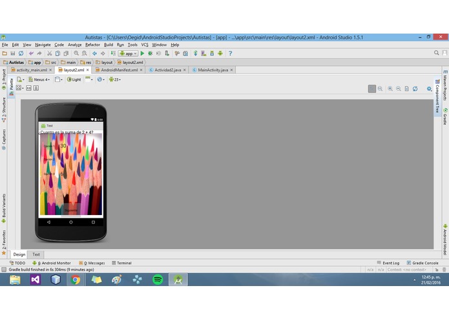Screen dimensions: 449x319
Task: Open Android Device Monitor icon
Action: pyautogui.click(x=220, y=53)
